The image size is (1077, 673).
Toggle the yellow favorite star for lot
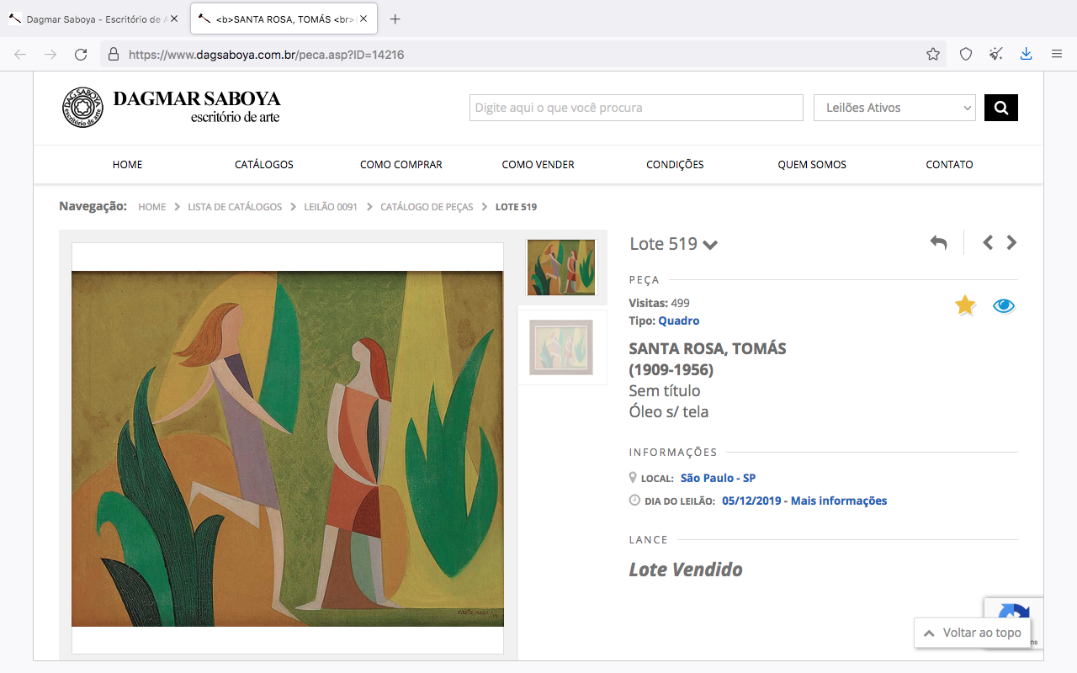(x=965, y=306)
